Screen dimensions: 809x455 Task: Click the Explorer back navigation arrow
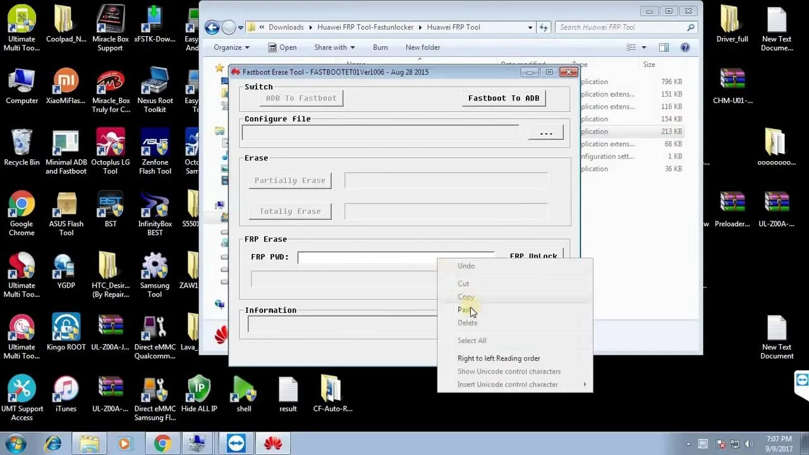pos(212,27)
